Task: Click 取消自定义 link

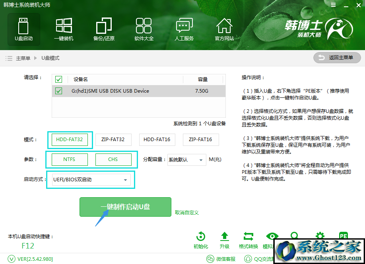Action: click(187, 213)
